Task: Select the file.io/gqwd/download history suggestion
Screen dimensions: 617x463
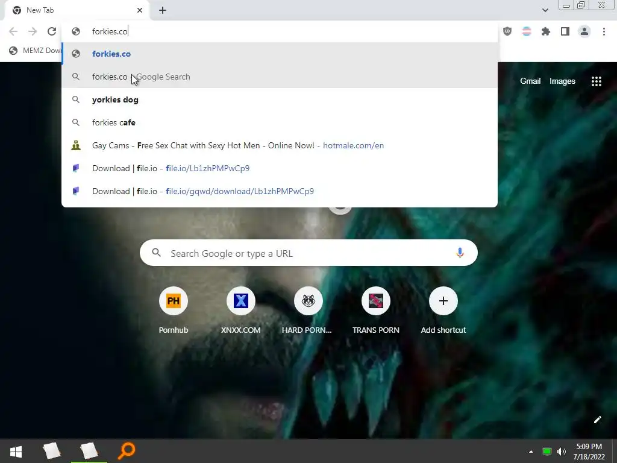Action: 280,191
